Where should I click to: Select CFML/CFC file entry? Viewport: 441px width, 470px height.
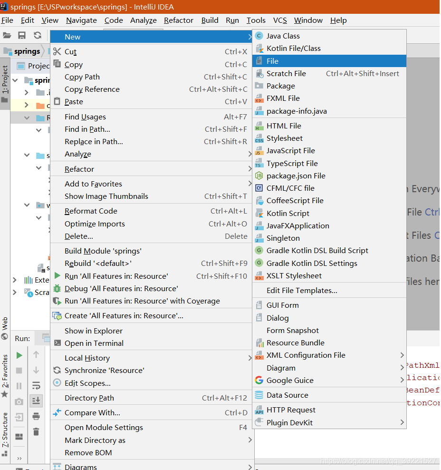coord(329,188)
